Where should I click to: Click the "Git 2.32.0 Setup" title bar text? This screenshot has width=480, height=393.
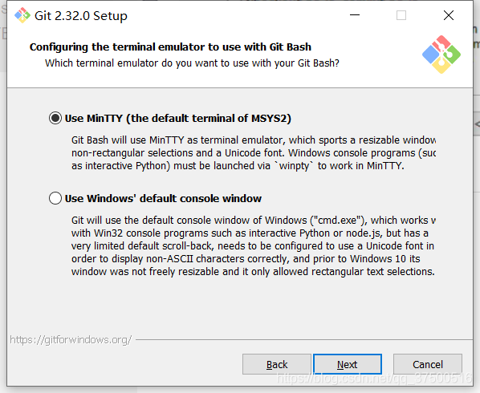[x=81, y=15]
